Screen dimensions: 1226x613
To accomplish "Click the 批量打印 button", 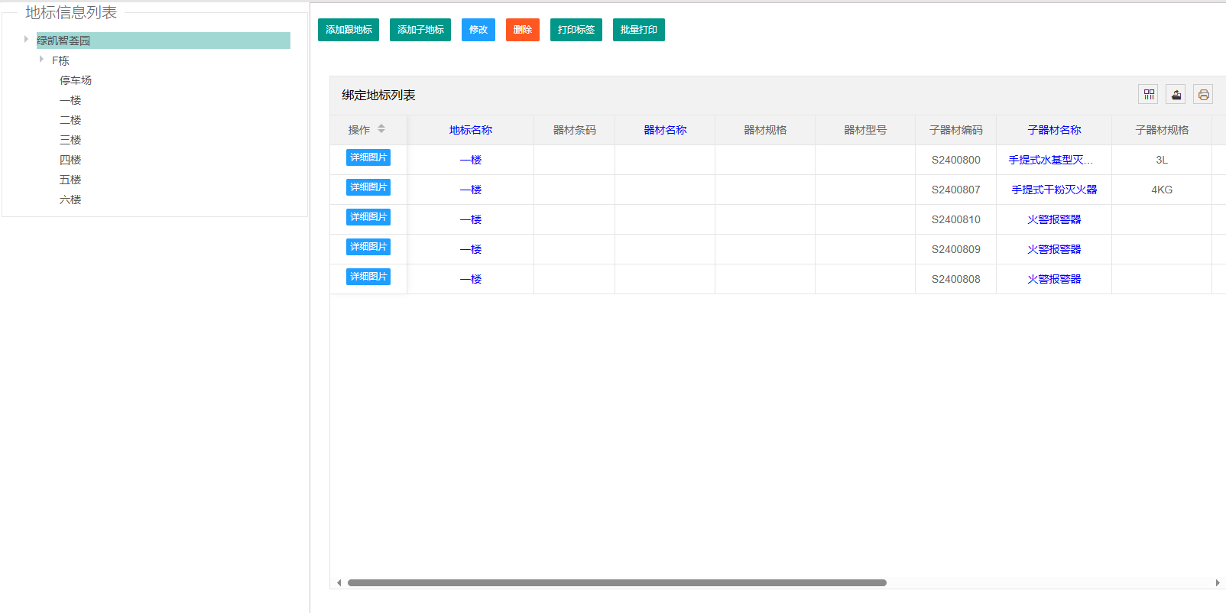I will [639, 30].
